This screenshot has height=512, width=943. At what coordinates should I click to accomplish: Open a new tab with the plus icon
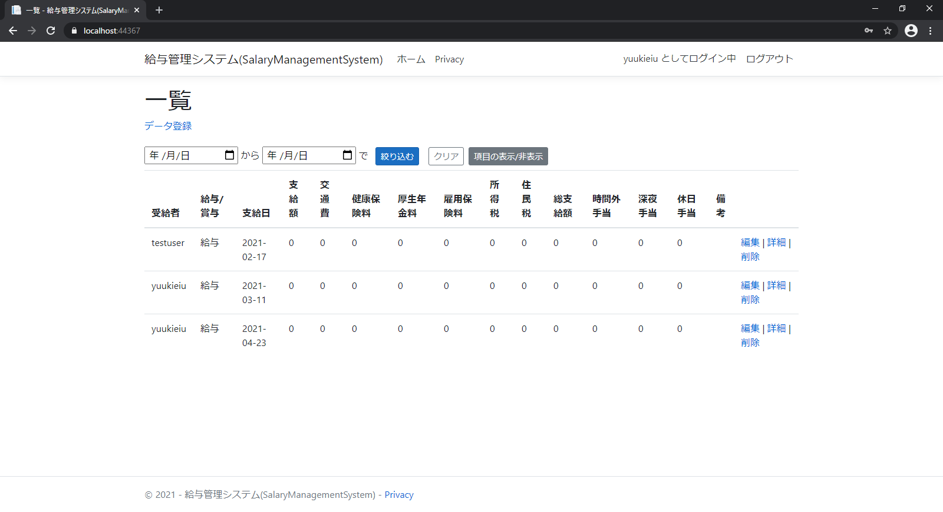click(x=159, y=10)
